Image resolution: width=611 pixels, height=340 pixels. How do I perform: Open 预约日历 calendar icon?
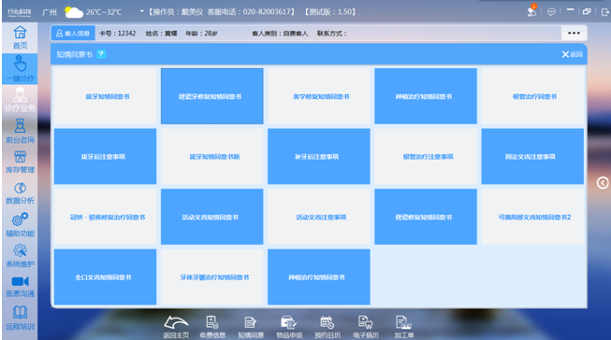tap(327, 322)
